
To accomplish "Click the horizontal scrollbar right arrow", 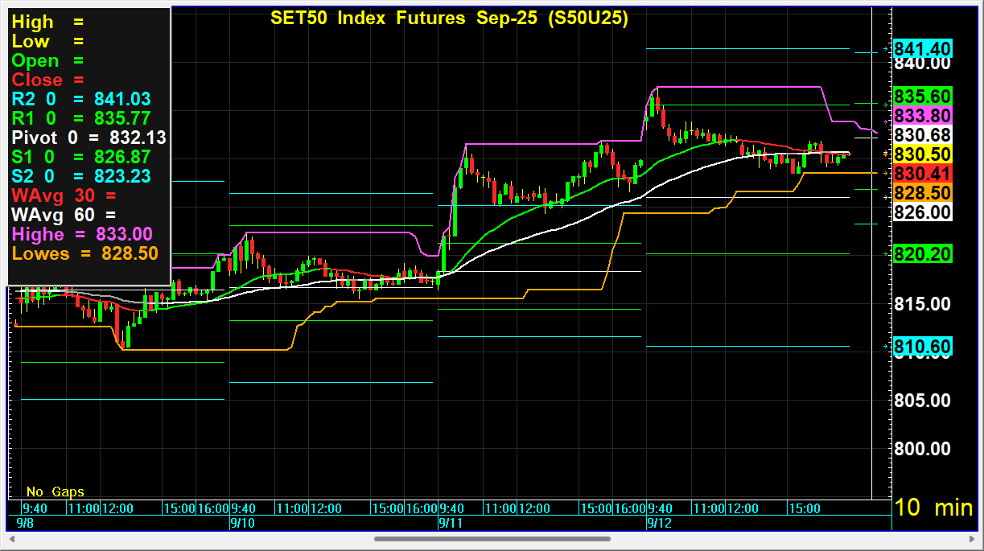I will [972, 538].
